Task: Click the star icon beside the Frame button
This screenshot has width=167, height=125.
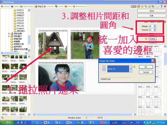Action: pos(146,39)
